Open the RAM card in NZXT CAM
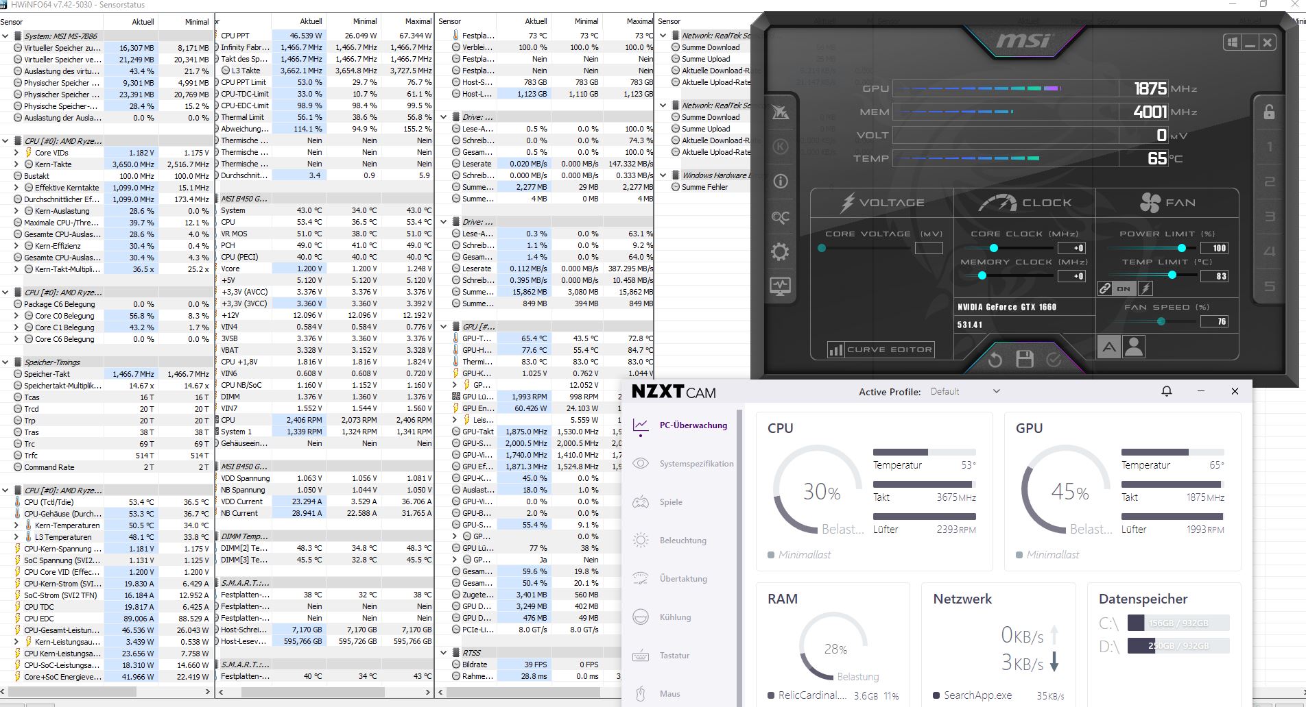 pos(833,645)
